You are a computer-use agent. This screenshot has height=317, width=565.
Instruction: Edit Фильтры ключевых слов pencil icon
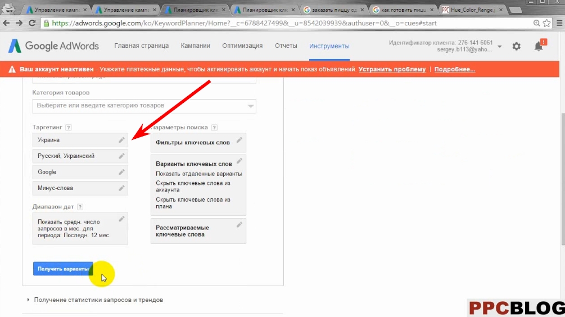(x=239, y=140)
